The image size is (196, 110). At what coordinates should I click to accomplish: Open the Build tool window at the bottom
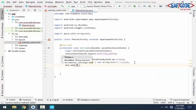tap(39, 100)
